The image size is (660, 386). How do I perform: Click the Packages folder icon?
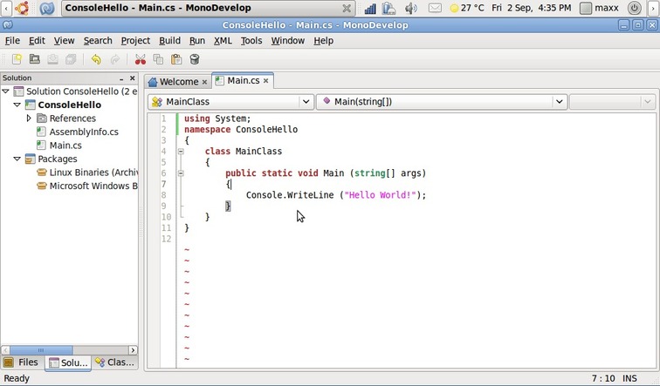(x=30, y=159)
